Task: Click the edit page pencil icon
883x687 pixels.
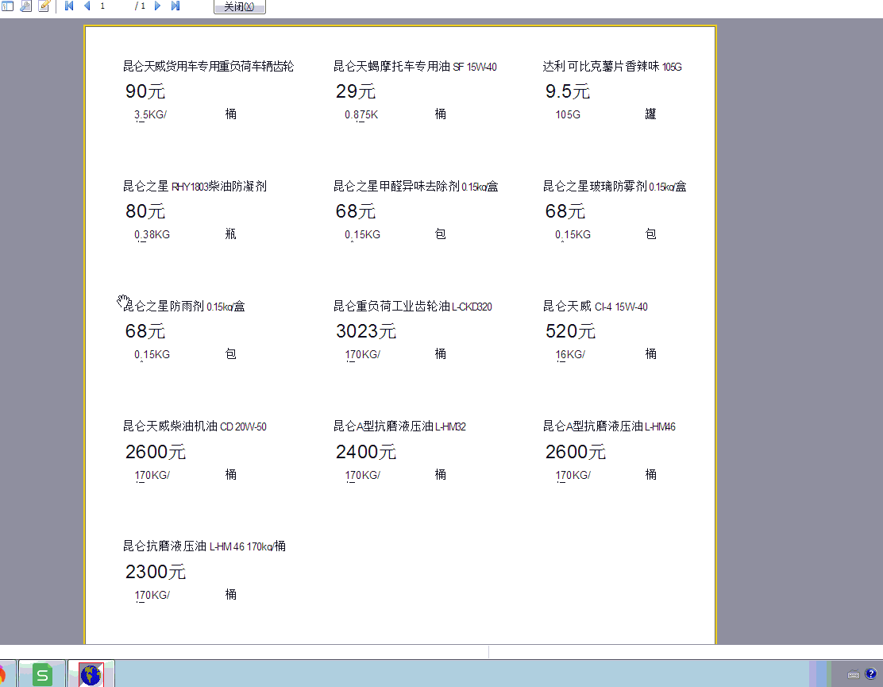Action: point(44,6)
